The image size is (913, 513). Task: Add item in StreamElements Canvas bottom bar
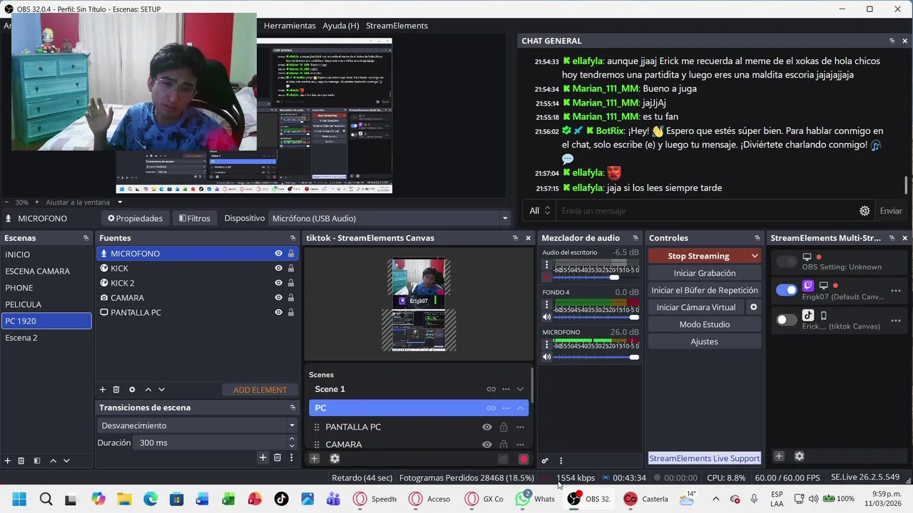coord(314,459)
